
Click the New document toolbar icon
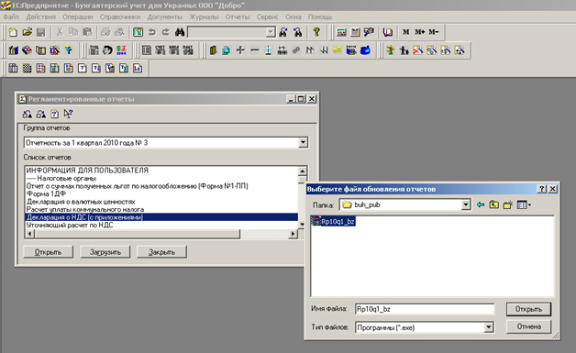(x=13, y=32)
